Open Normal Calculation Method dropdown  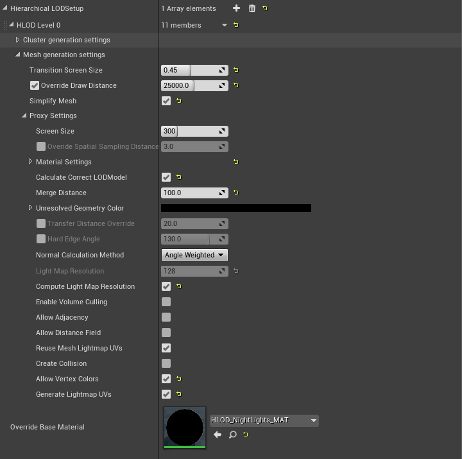tap(194, 255)
